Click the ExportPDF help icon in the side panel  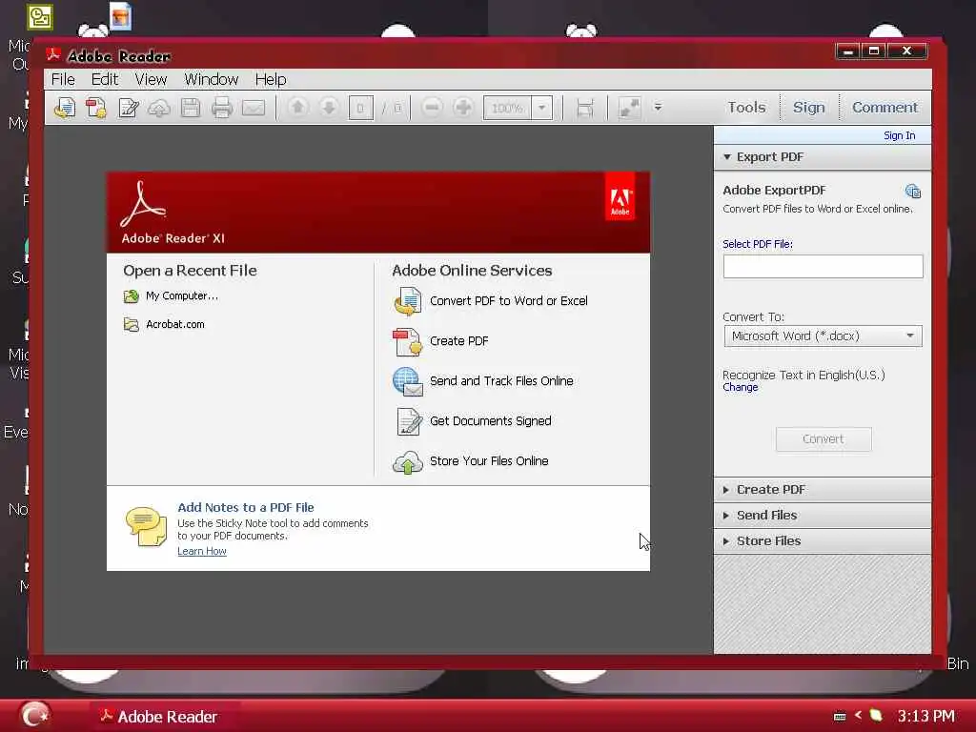(912, 191)
